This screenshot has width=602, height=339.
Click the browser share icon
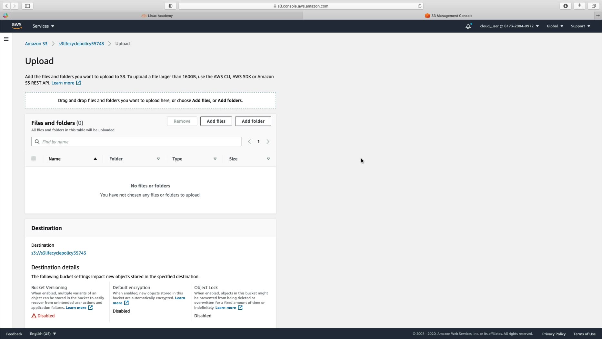click(x=580, y=6)
